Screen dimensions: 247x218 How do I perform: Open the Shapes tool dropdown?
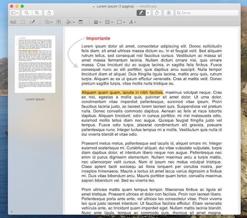[49, 22]
